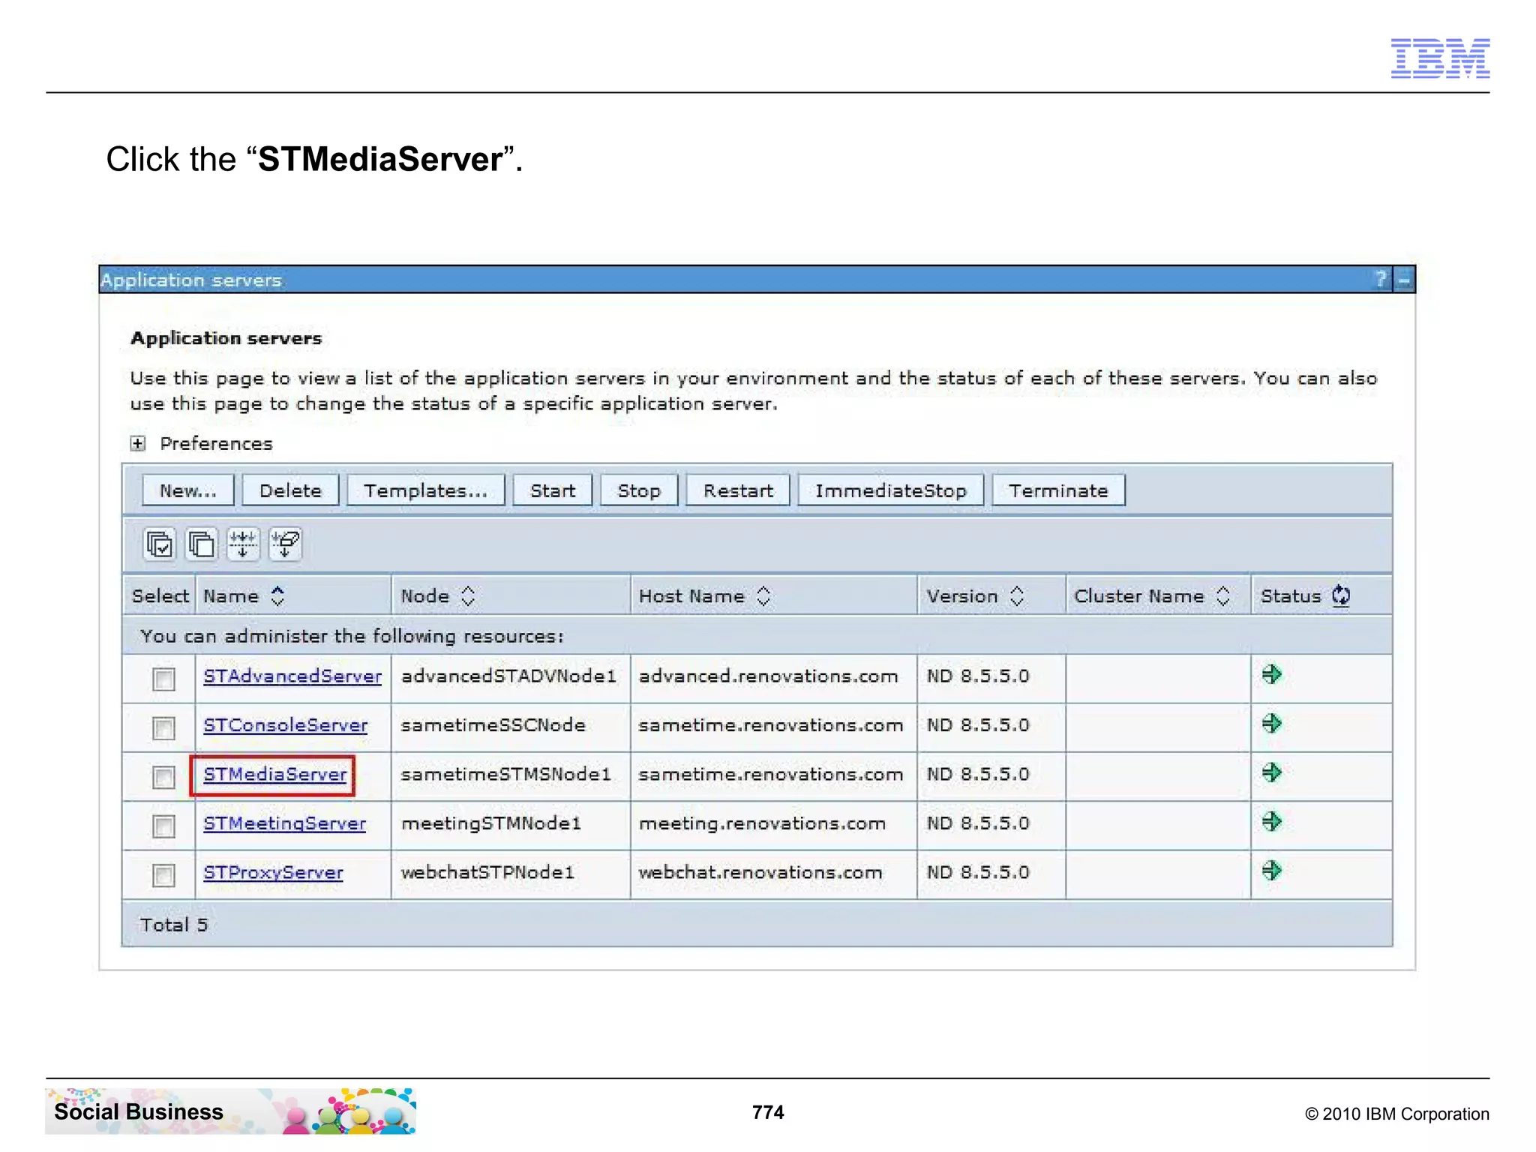Sort by the Node column arrows
Image resolution: width=1536 pixels, height=1152 pixels.
click(x=468, y=596)
